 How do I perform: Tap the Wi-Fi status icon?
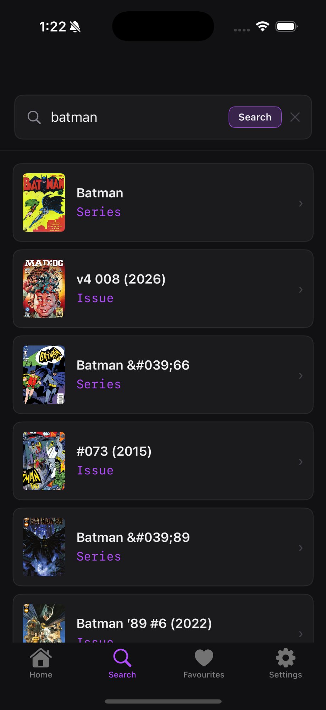263,26
